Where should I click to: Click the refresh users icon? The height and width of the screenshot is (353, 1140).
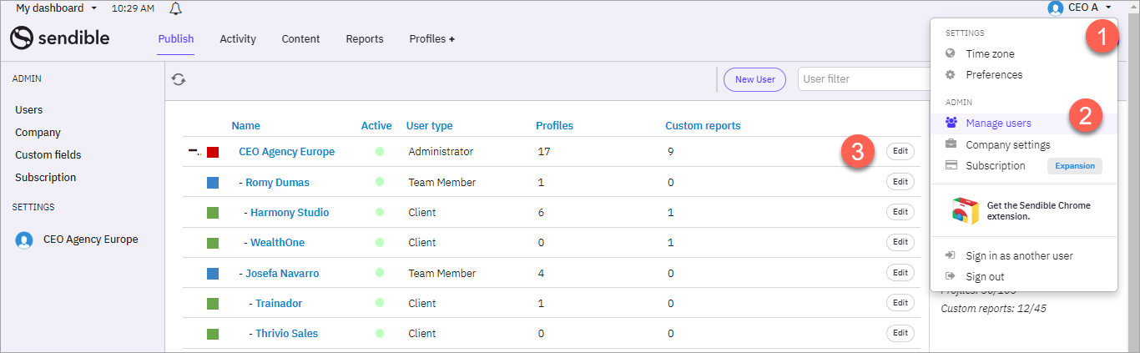click(x=178, y=79)
